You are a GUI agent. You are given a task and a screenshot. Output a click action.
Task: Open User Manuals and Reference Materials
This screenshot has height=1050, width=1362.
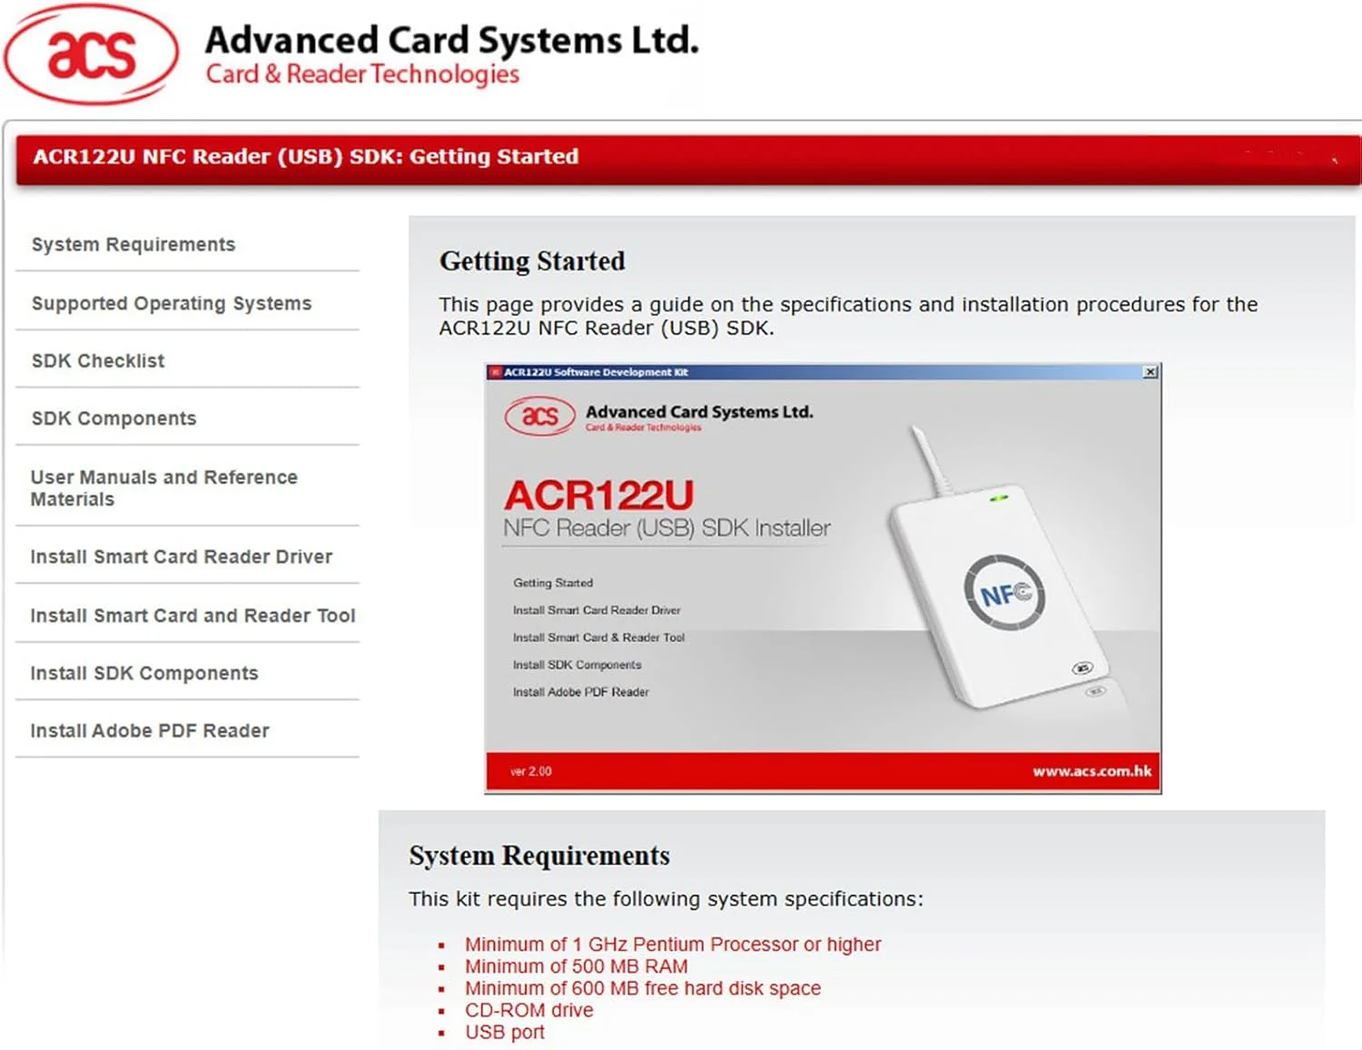click(x=163, y=487)
